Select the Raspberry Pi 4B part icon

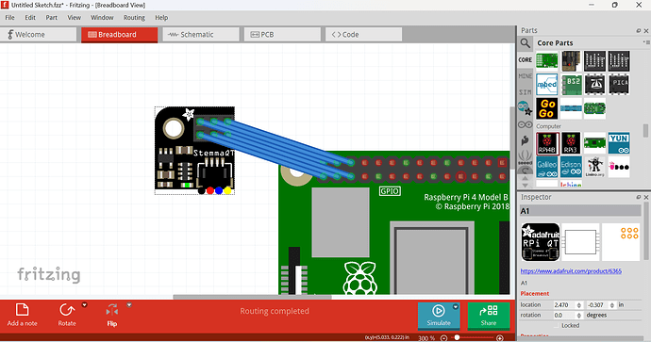[x=547, y=143]
